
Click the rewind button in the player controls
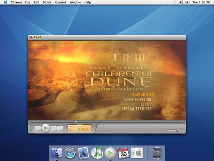point(38,128)
